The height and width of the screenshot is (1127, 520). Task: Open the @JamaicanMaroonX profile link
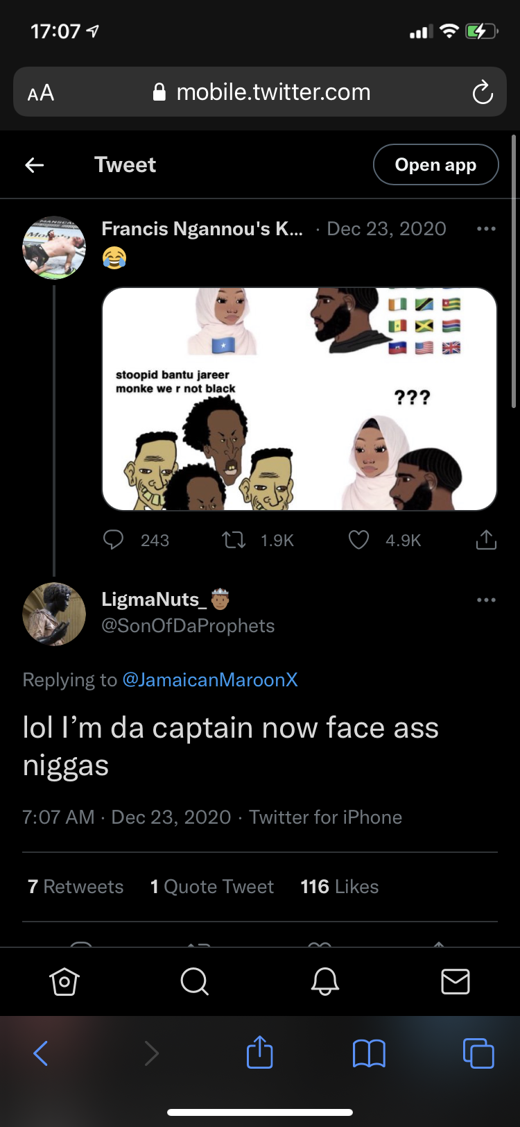210,679
